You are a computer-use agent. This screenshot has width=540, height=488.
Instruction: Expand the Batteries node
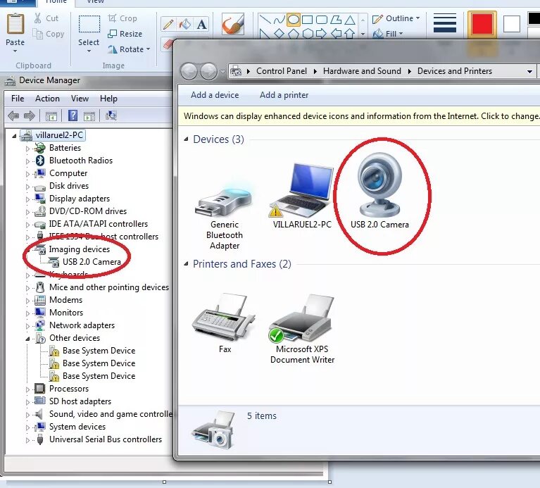[27, 149]
